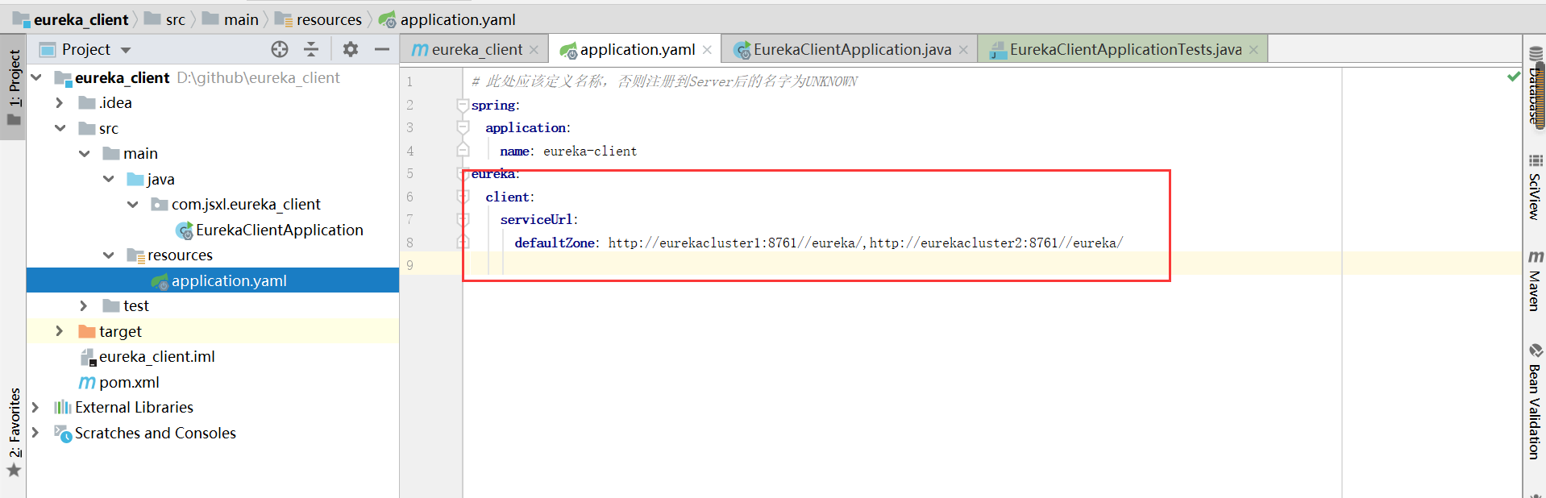The image size is (1546, 498).
Task: Select eureka_client.iml file
Action: [x=148, y=356]
